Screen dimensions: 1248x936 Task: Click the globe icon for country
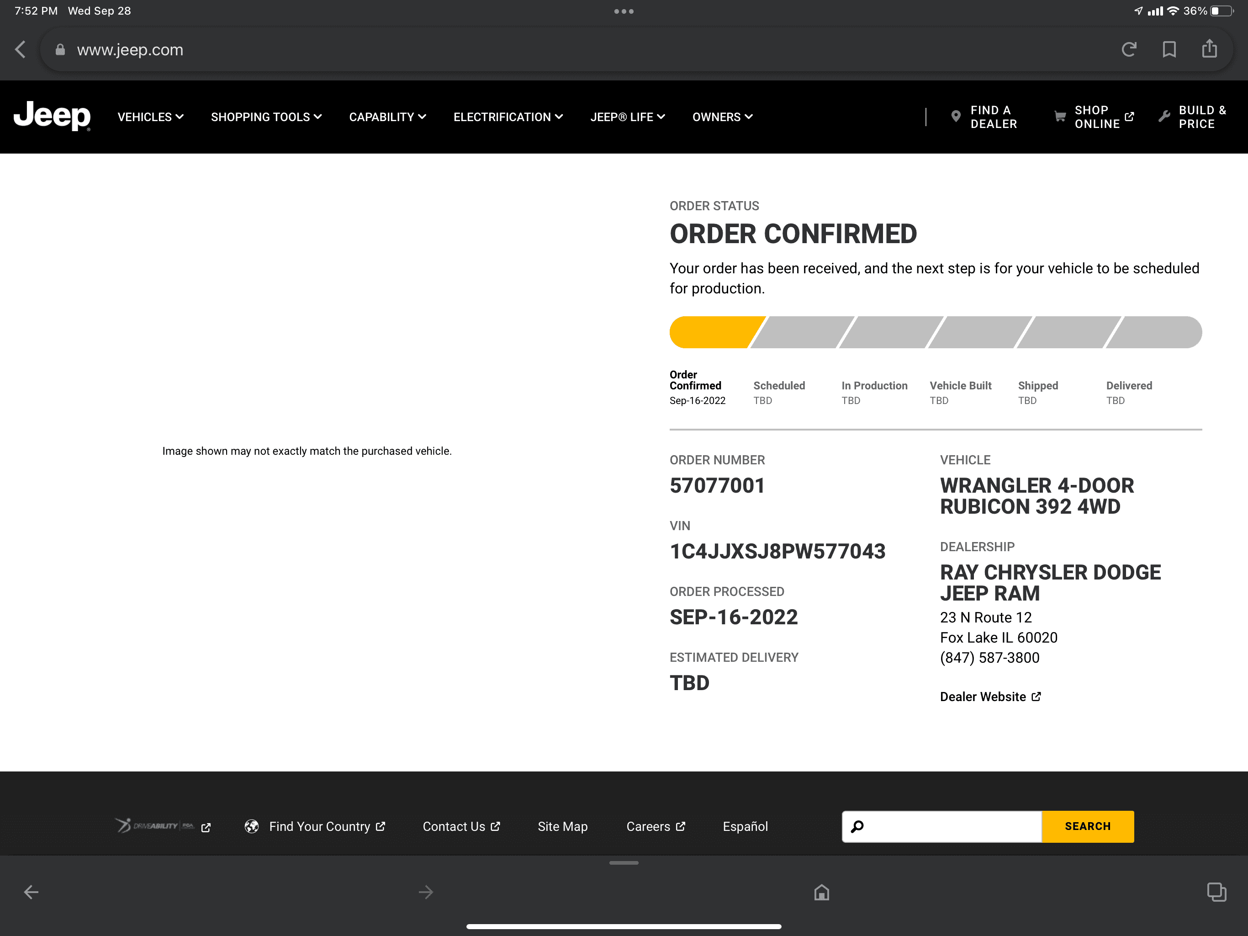pos(252,826)
